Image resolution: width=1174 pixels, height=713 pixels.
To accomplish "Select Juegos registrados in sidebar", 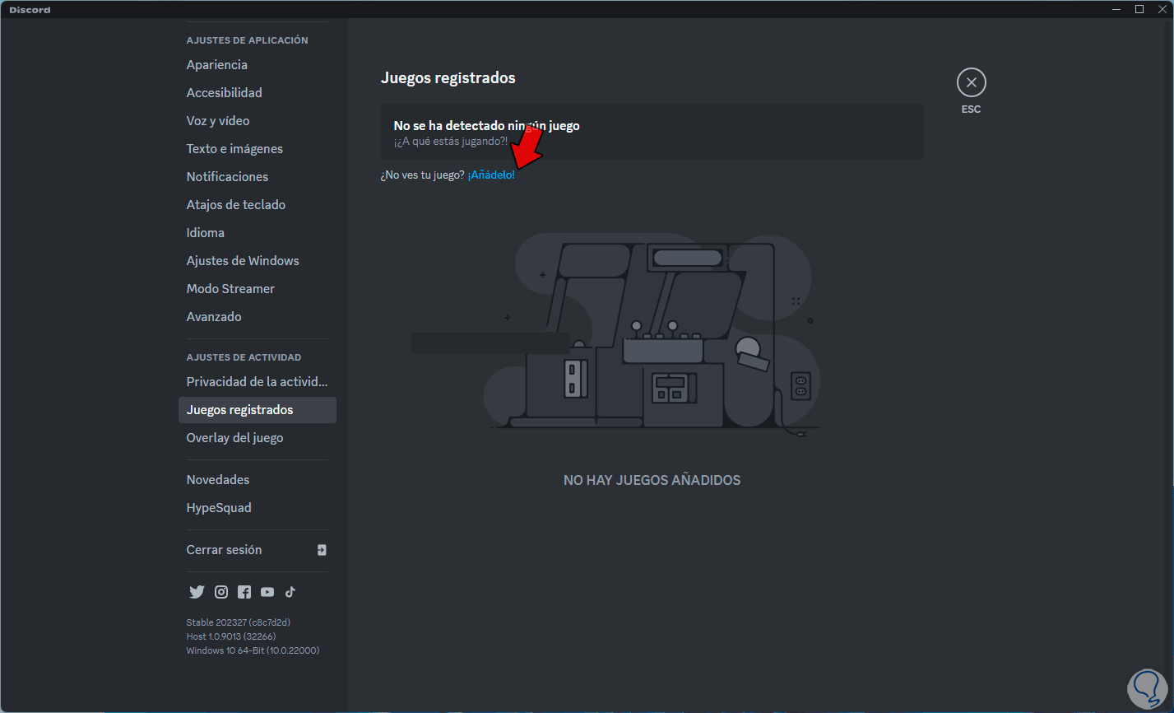I will click(x=257, y=410).
